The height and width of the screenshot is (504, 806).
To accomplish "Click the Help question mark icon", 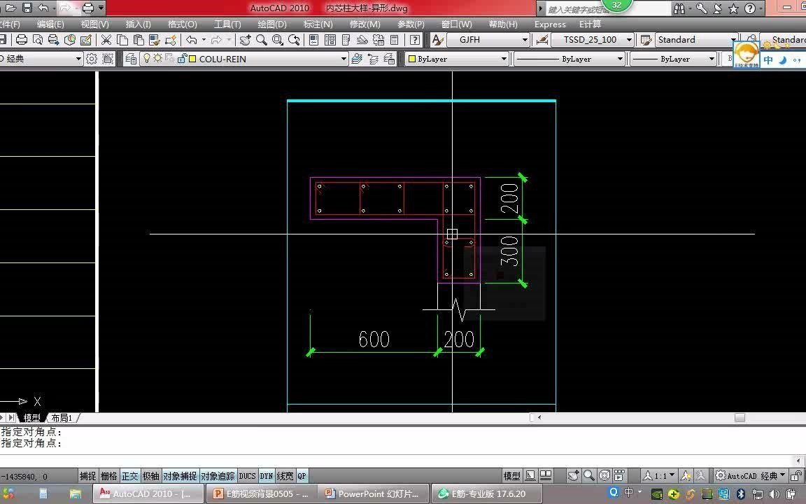I will tap(414, 40).
